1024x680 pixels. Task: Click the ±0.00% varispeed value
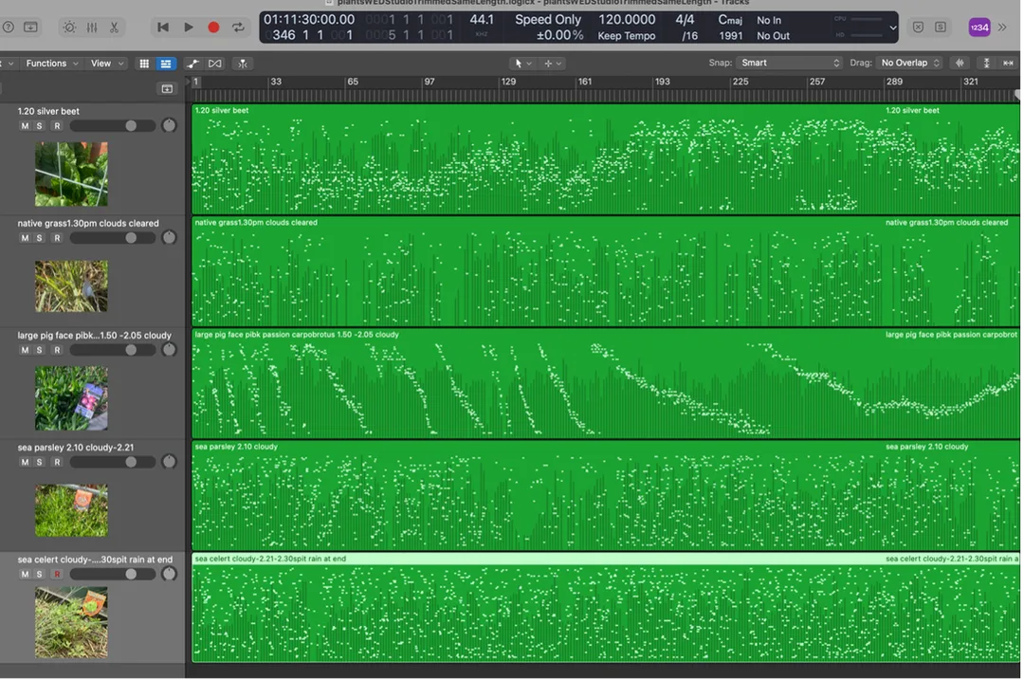tap(559, 35)
